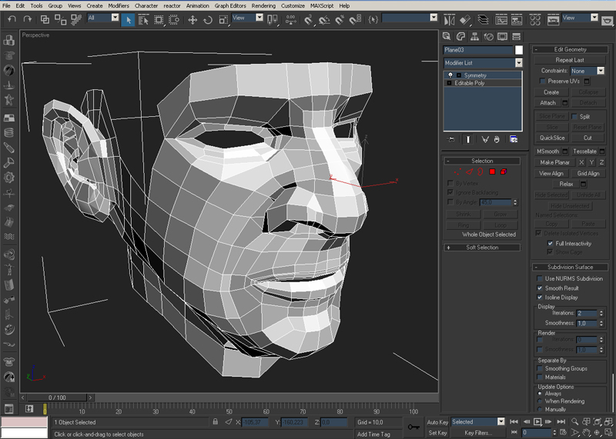Toggle Show End Result icon

click(x=468, y=139)
